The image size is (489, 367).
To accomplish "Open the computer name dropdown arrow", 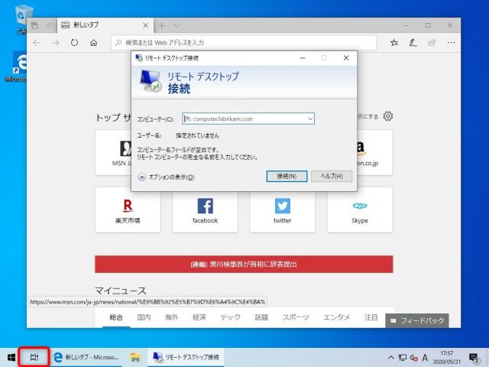I will 310,119.
